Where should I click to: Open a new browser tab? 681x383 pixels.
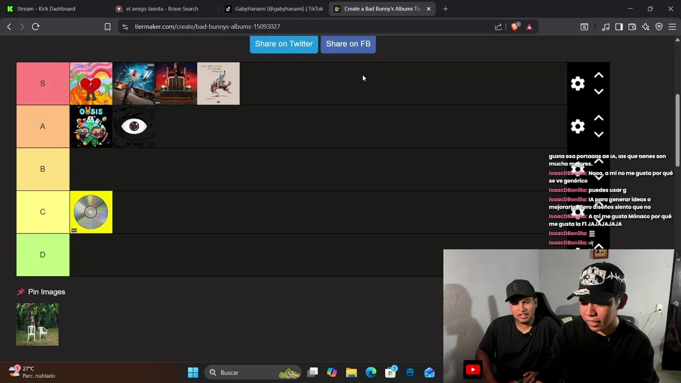[445, 9]
